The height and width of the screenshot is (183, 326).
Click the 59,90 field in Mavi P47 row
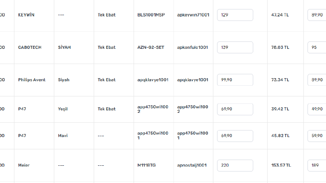[317, 136]
